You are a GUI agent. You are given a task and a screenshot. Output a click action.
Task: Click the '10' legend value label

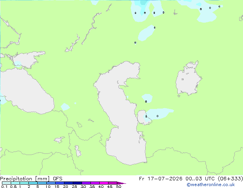click(x=48, y=186)
